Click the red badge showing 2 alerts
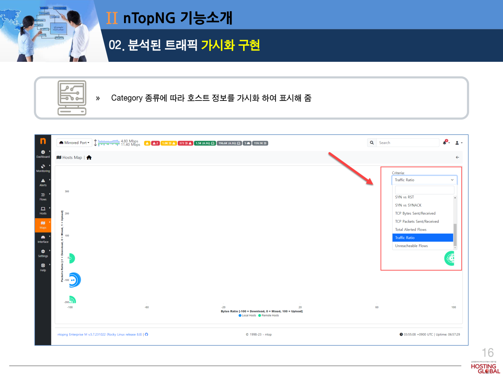 pyautogui.click(x=155, y=143)
